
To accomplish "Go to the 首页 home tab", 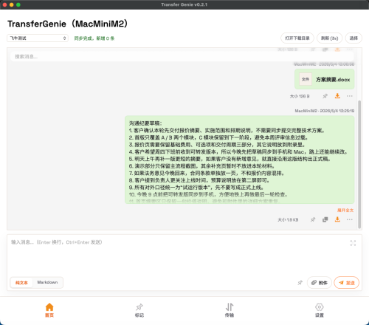I will pyautogui.click(x=49, y=310).
